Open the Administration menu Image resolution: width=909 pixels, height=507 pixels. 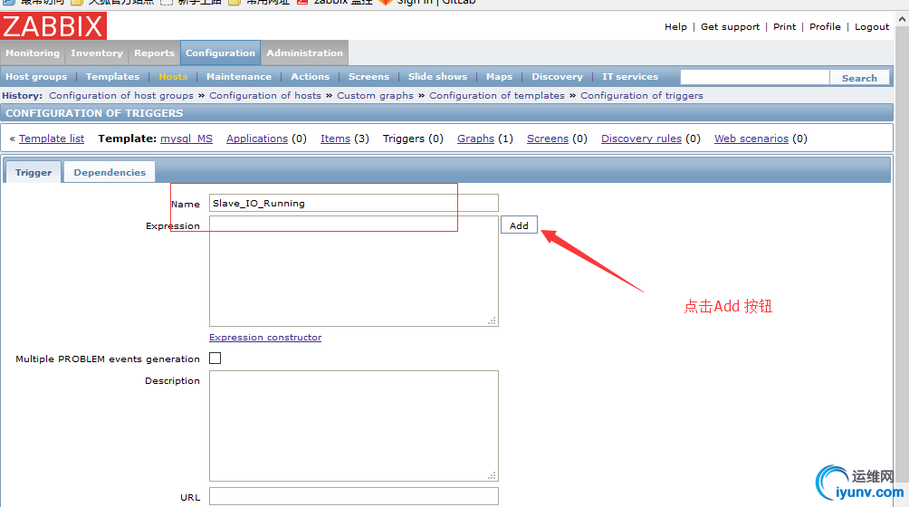[x=304, y=53]
